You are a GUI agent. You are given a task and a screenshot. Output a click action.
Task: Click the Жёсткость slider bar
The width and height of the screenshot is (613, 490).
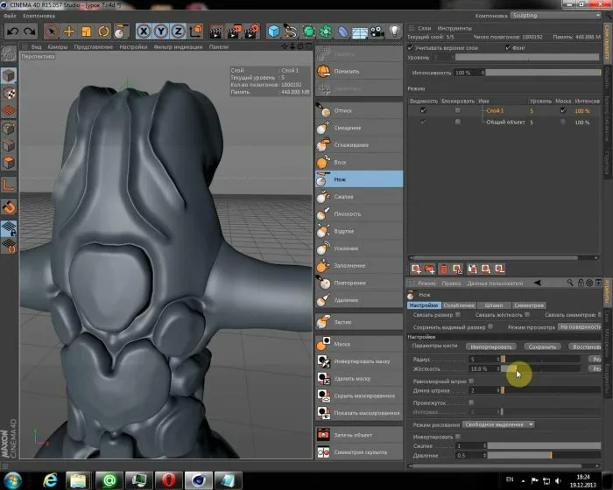tap(543, 368)
